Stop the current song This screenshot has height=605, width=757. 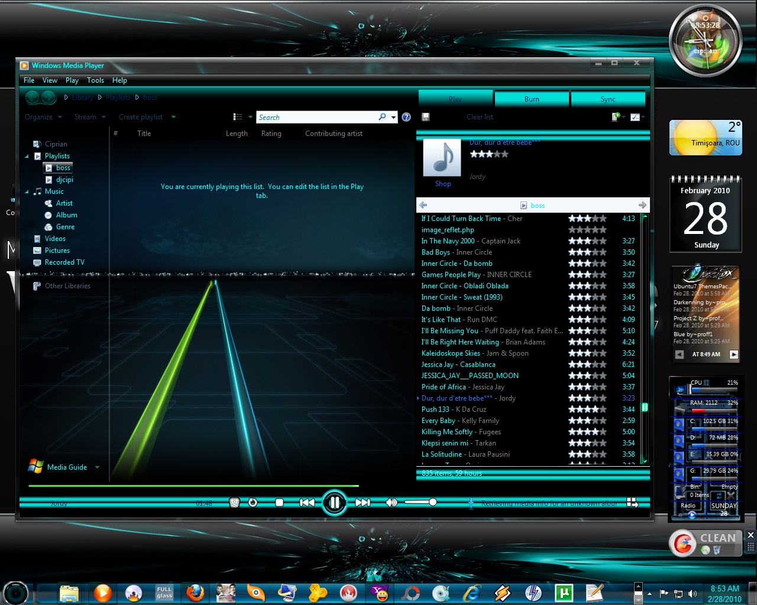coord(279,503)
